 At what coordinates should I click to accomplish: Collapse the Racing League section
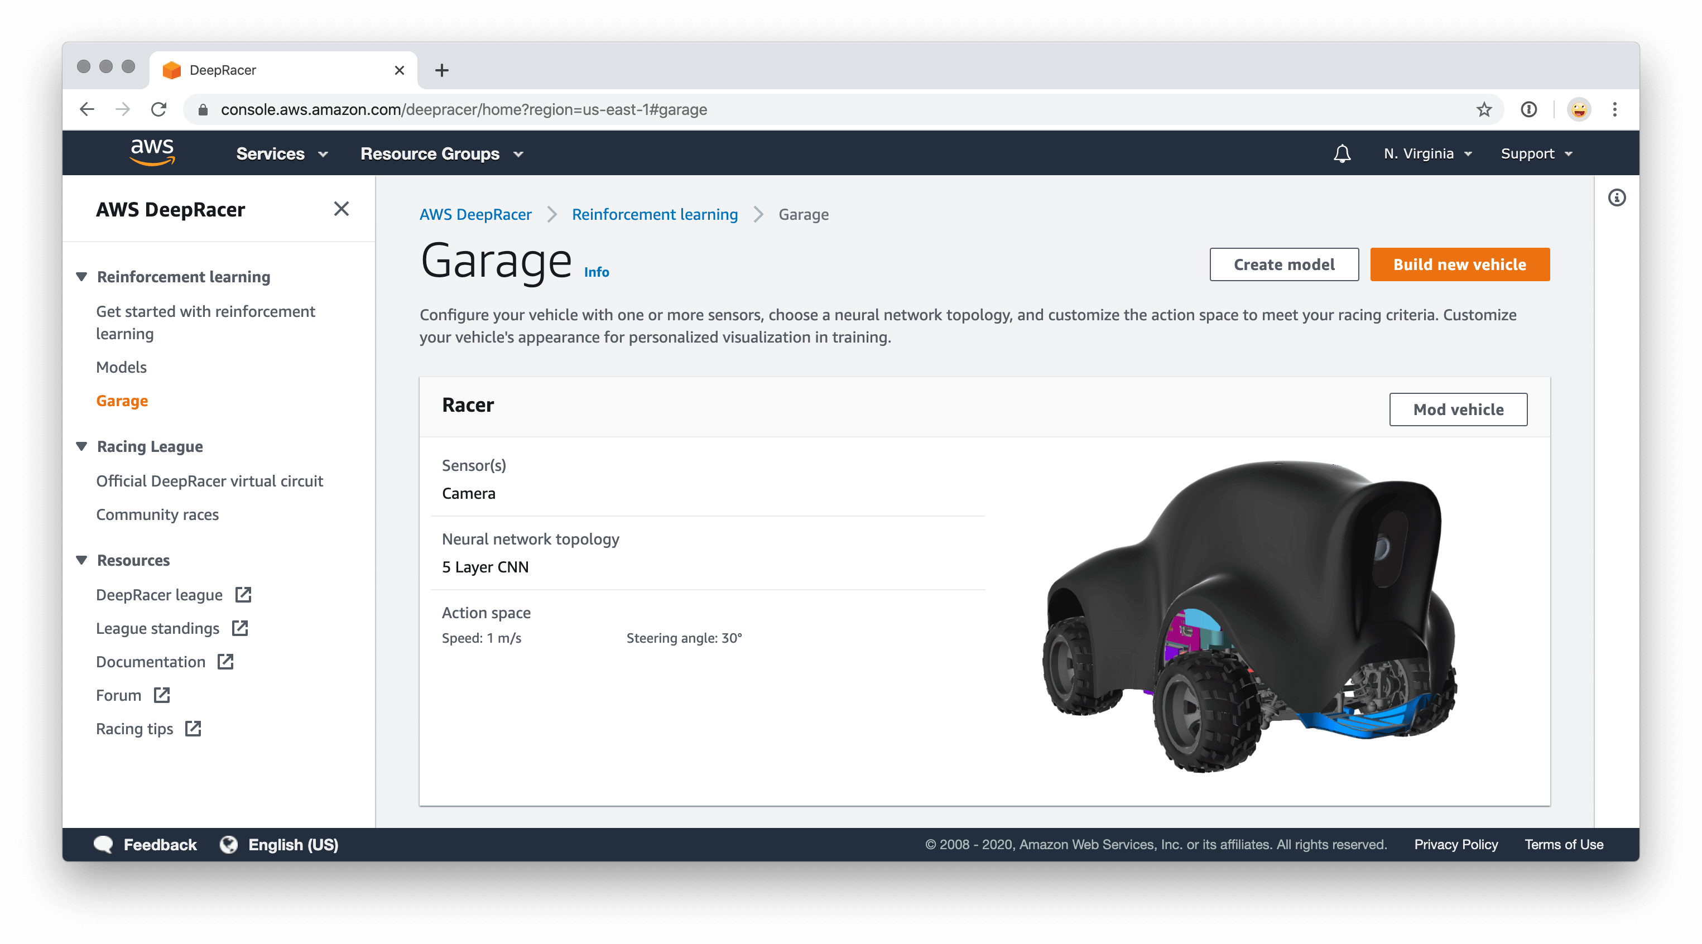point(82,446)
